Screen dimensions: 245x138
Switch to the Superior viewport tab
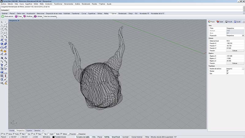tap(29, 131)
